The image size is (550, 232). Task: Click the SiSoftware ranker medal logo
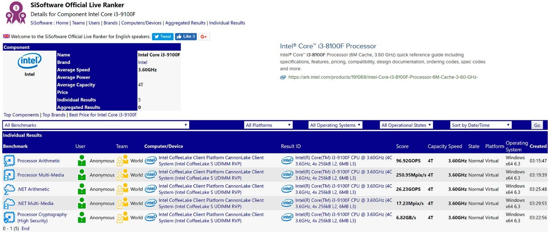(16, 13)
